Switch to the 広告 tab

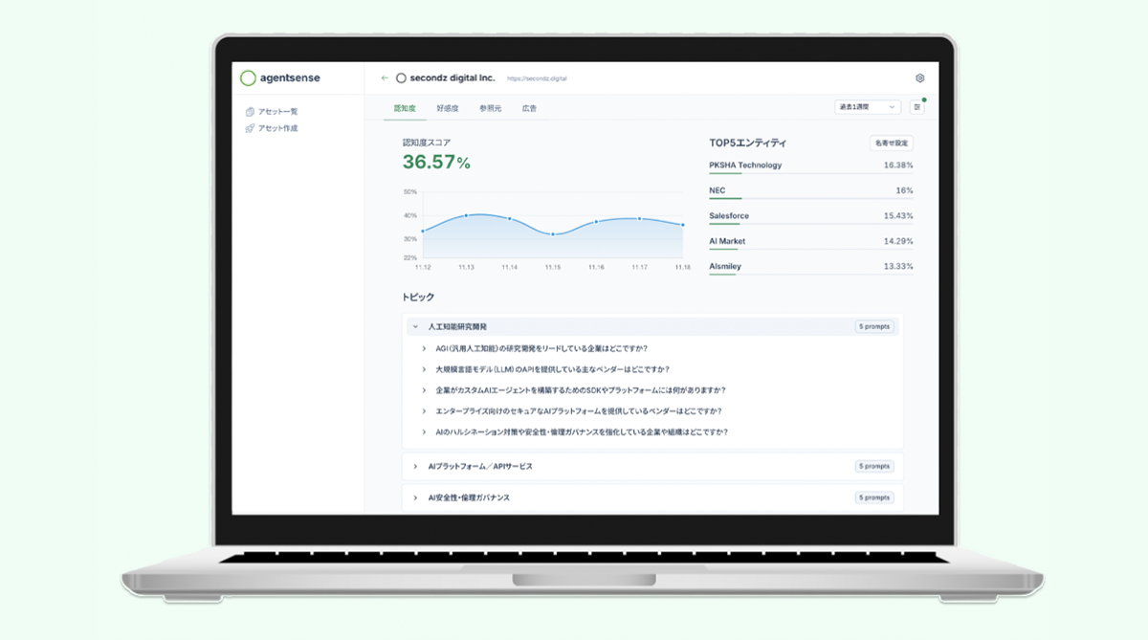(x=530, y=108)
